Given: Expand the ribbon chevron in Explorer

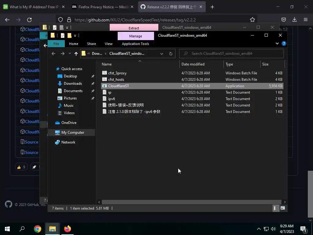Looking at the screenshot, I should (x=277, y=43).
